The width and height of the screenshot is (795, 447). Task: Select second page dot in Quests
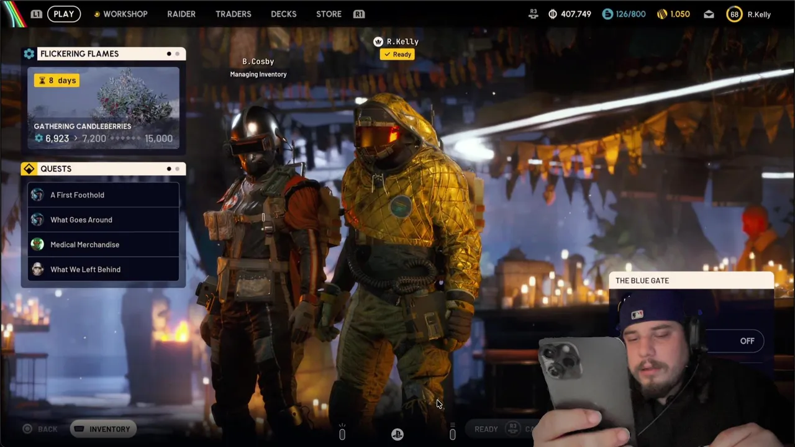[177, 169]
